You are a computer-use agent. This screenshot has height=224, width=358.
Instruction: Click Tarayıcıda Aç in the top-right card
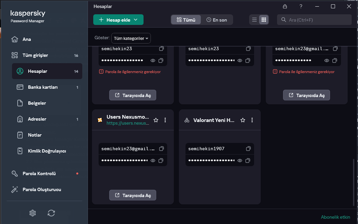point(306,95)
